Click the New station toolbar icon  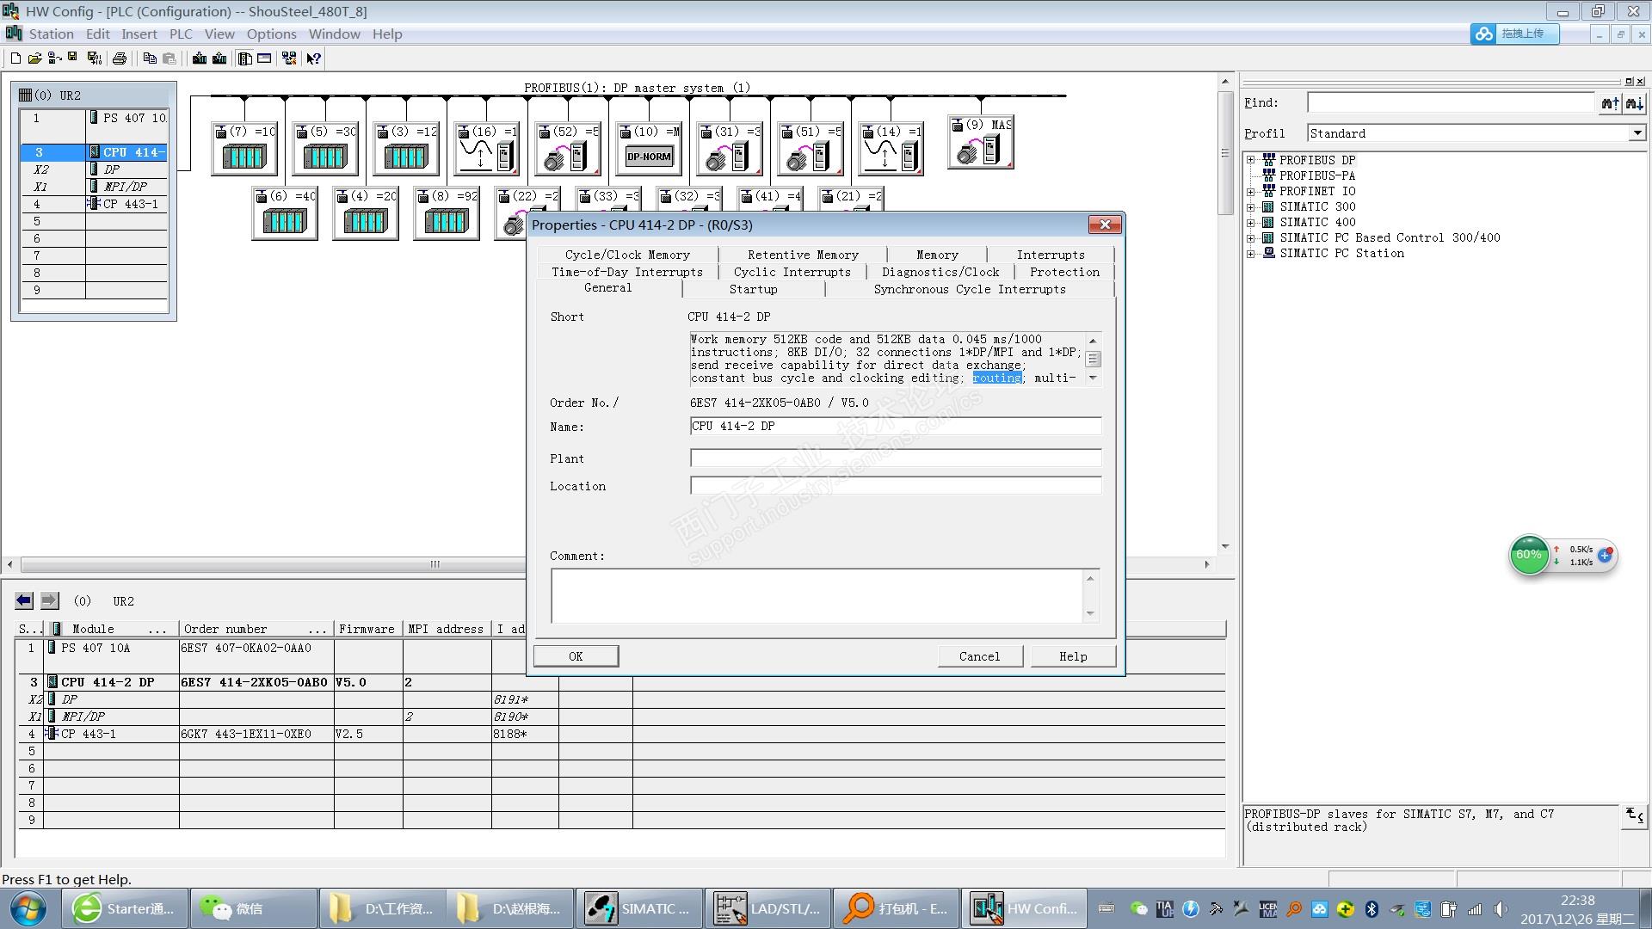tap(15, 58)
